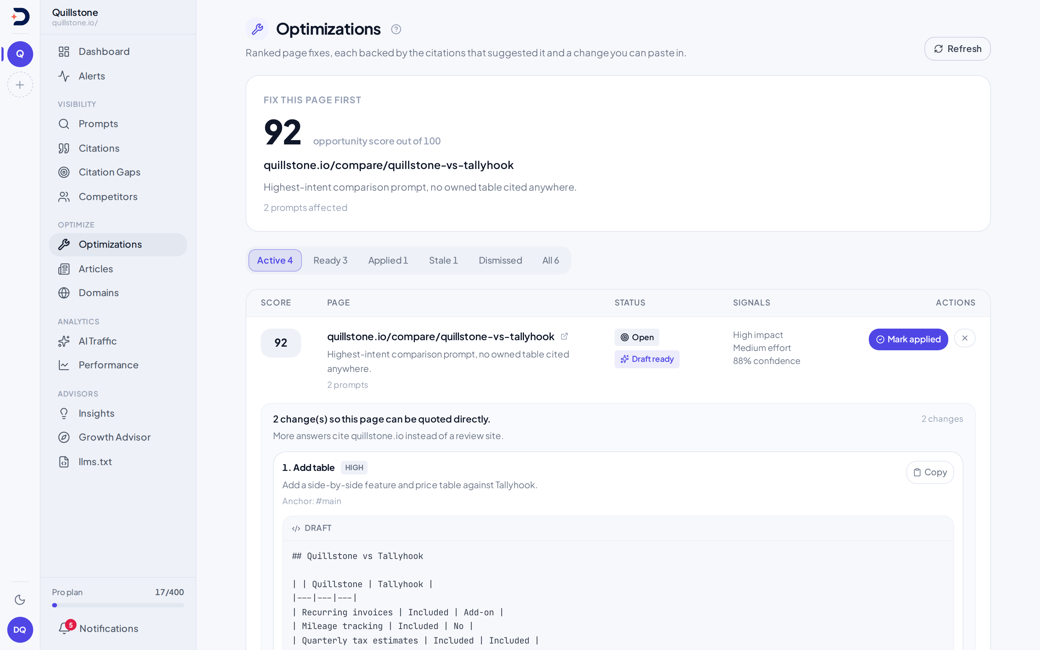Switch to the Applied 1 tab

click(x=387, y=260)
